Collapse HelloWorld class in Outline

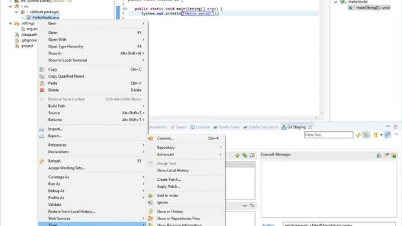coord(335,2)
